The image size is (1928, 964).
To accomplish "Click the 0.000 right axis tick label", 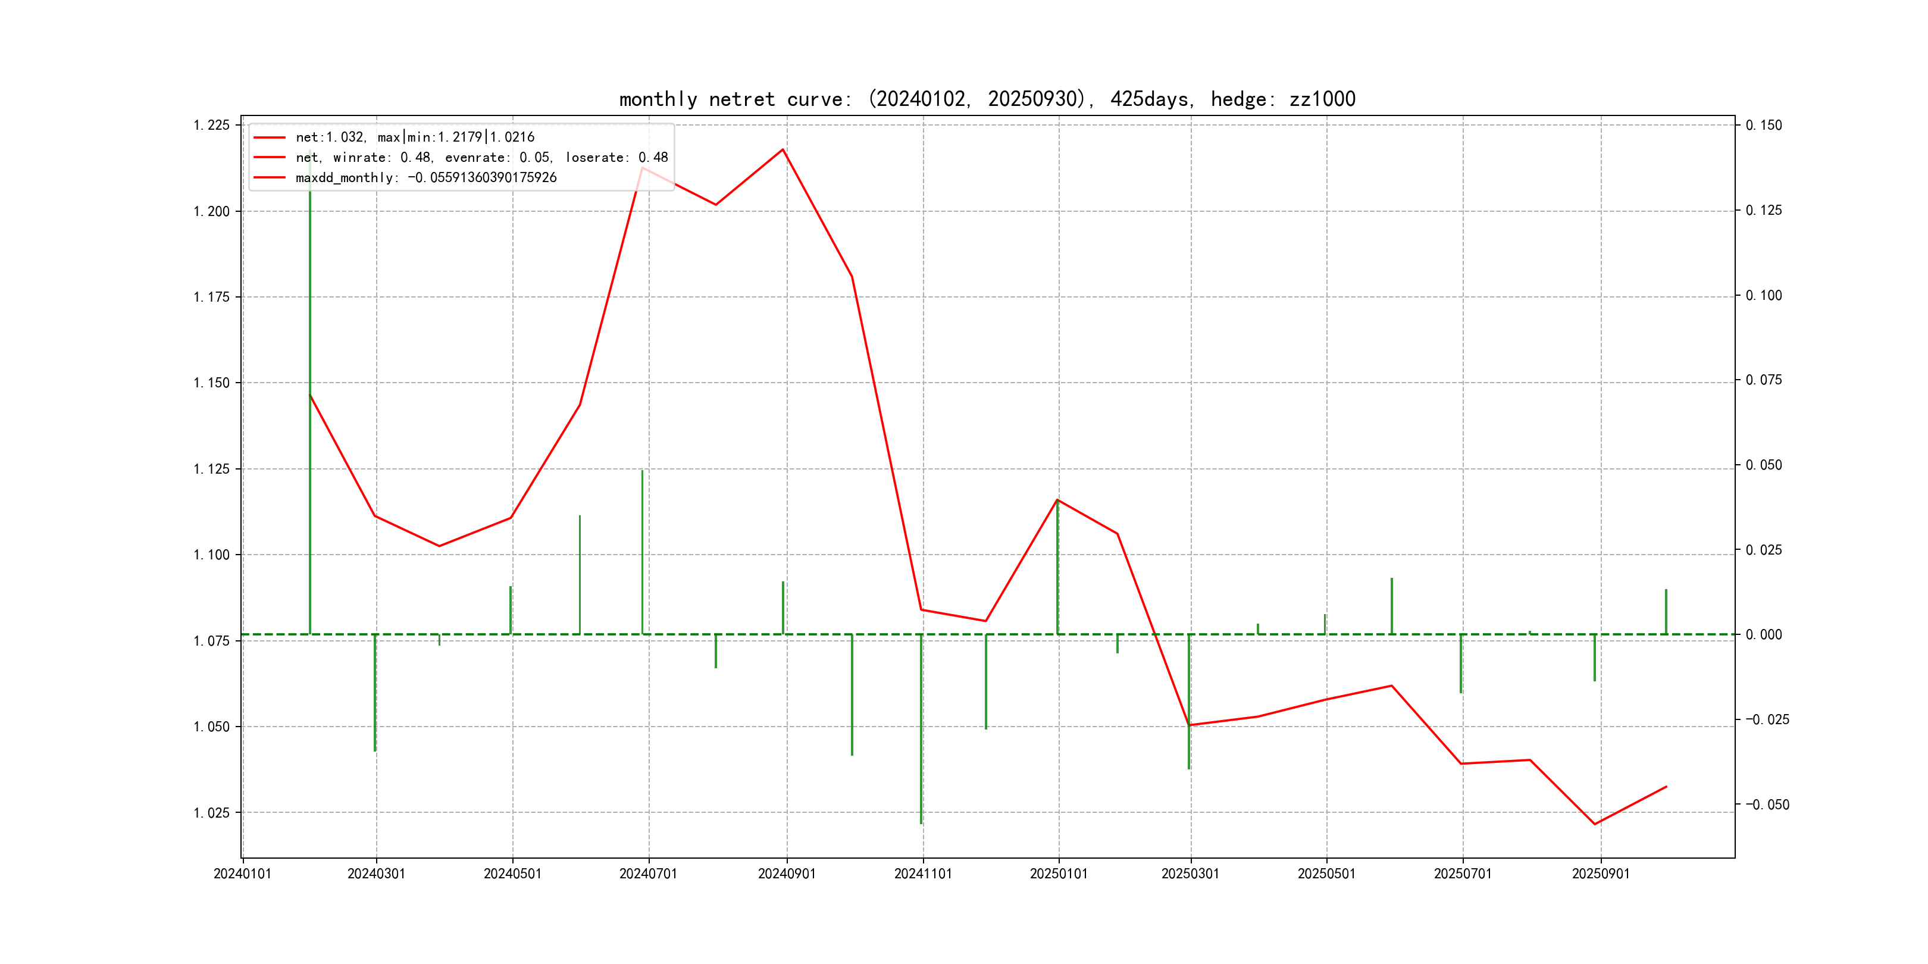I will click(x=1763, y=635).
